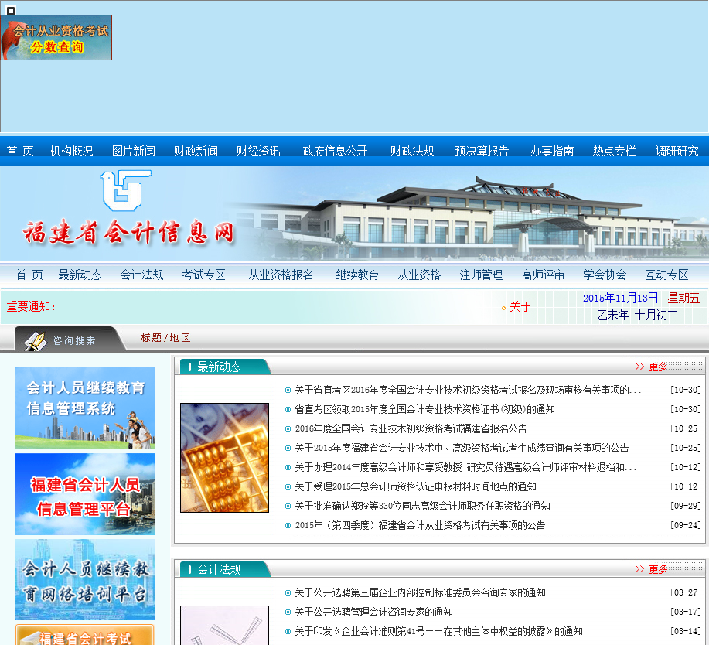Click the 最新动态 section header tab

[225, 367]
